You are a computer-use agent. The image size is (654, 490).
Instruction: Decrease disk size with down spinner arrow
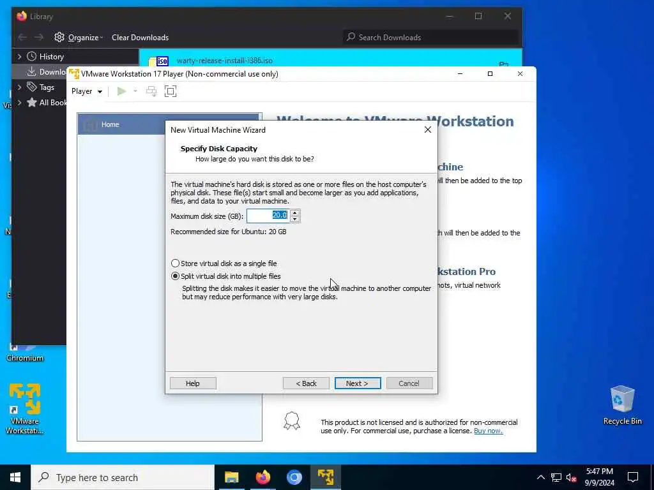(295, 219)
